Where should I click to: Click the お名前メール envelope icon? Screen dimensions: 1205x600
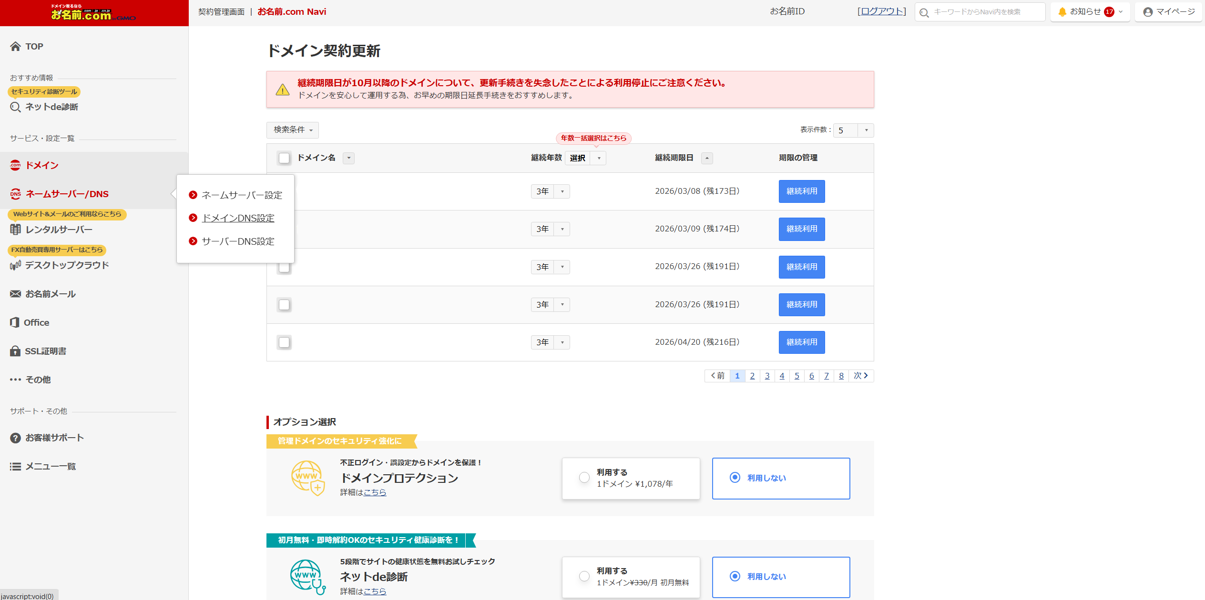[16, 294]
